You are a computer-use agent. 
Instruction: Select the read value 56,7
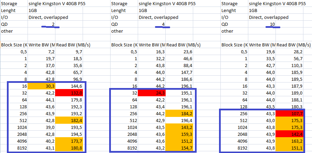290,59
